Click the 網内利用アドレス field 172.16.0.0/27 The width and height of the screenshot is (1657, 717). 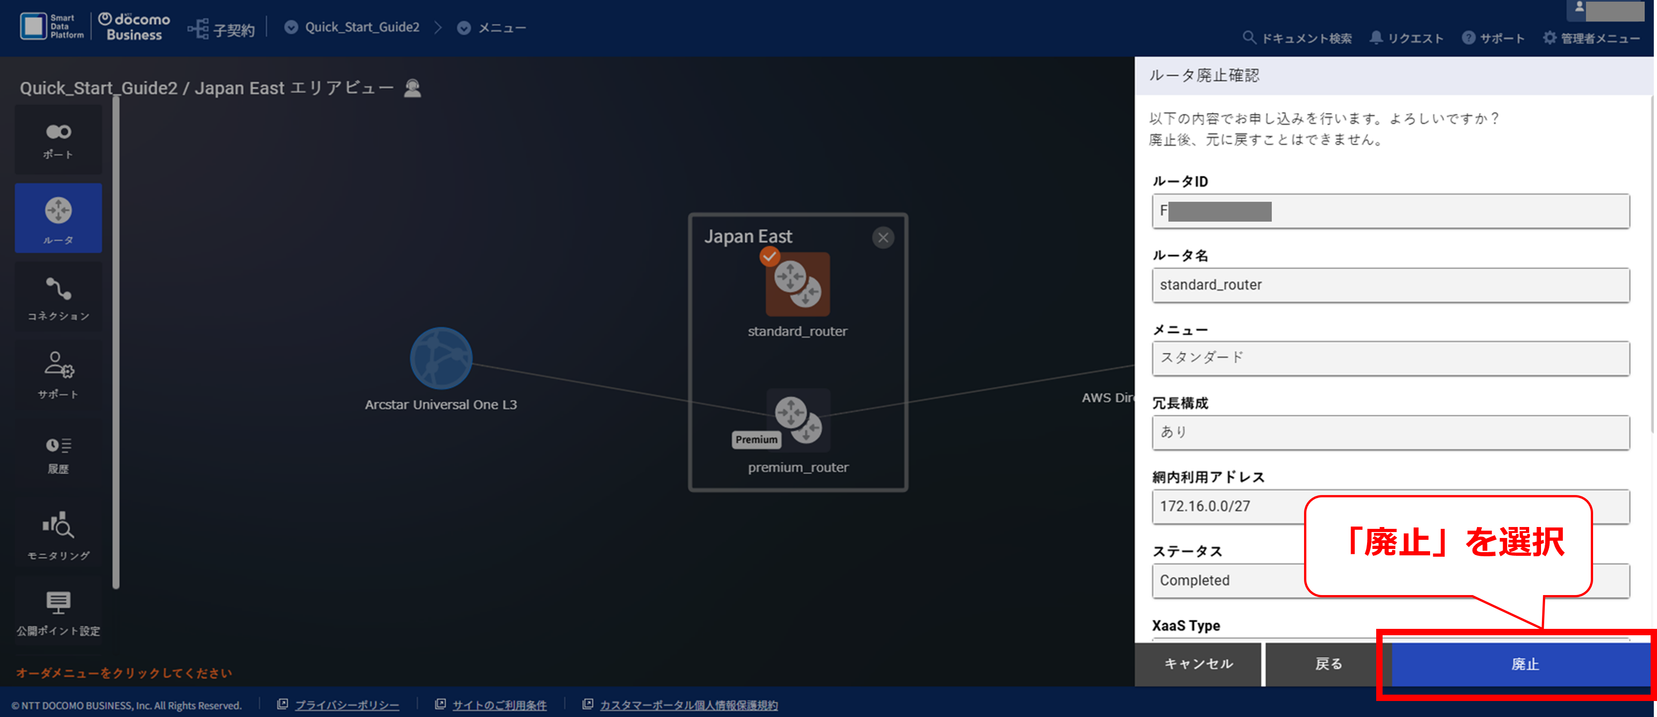coord(1391,506)
